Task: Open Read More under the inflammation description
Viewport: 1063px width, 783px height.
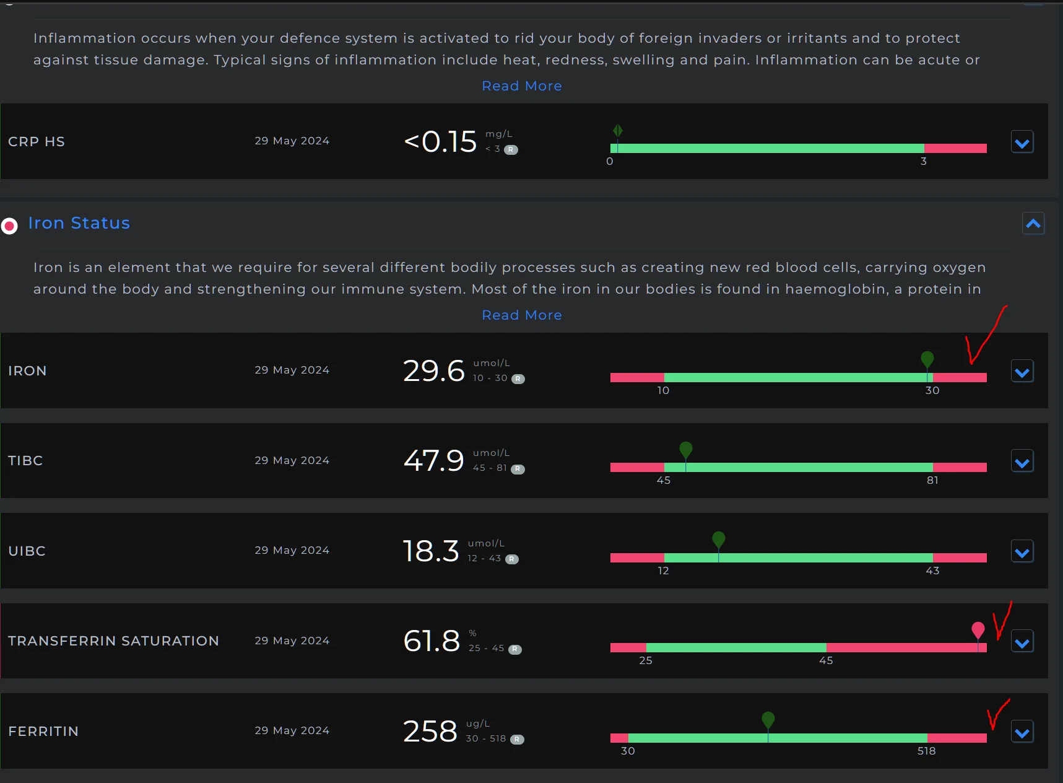Action: (x=522, y=86)
